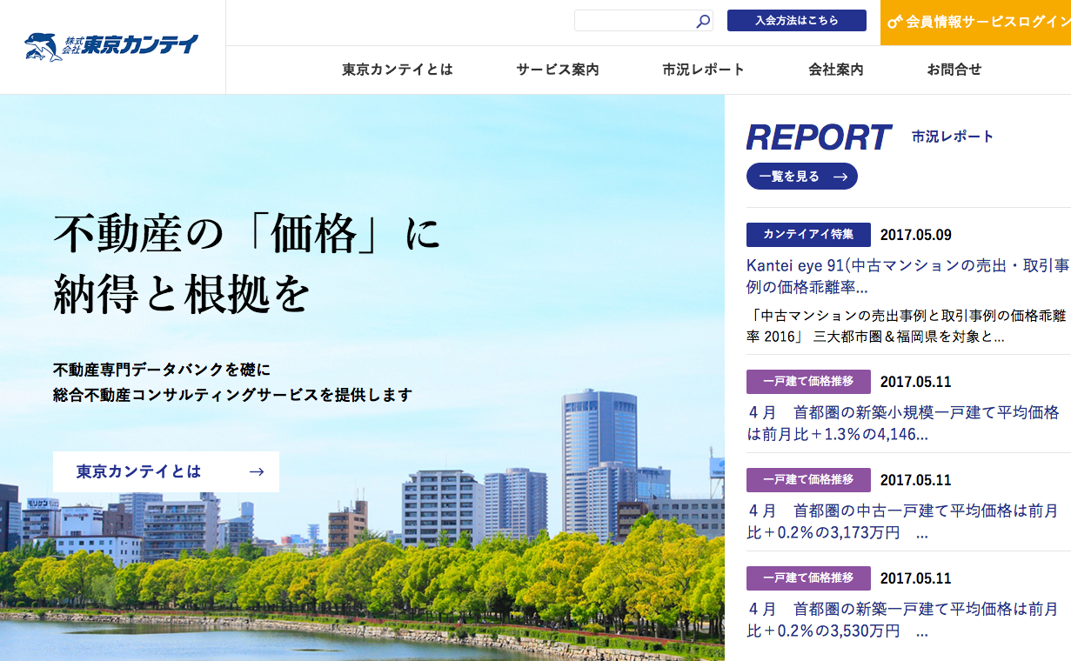The height and width of the screenshot is (661, 1071).
Task: Click the カンテイアイ特集 category tag
Action: (x=808, y=235)
